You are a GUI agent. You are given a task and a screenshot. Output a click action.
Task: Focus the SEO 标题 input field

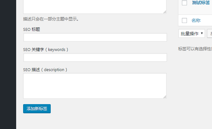point(95,37)
